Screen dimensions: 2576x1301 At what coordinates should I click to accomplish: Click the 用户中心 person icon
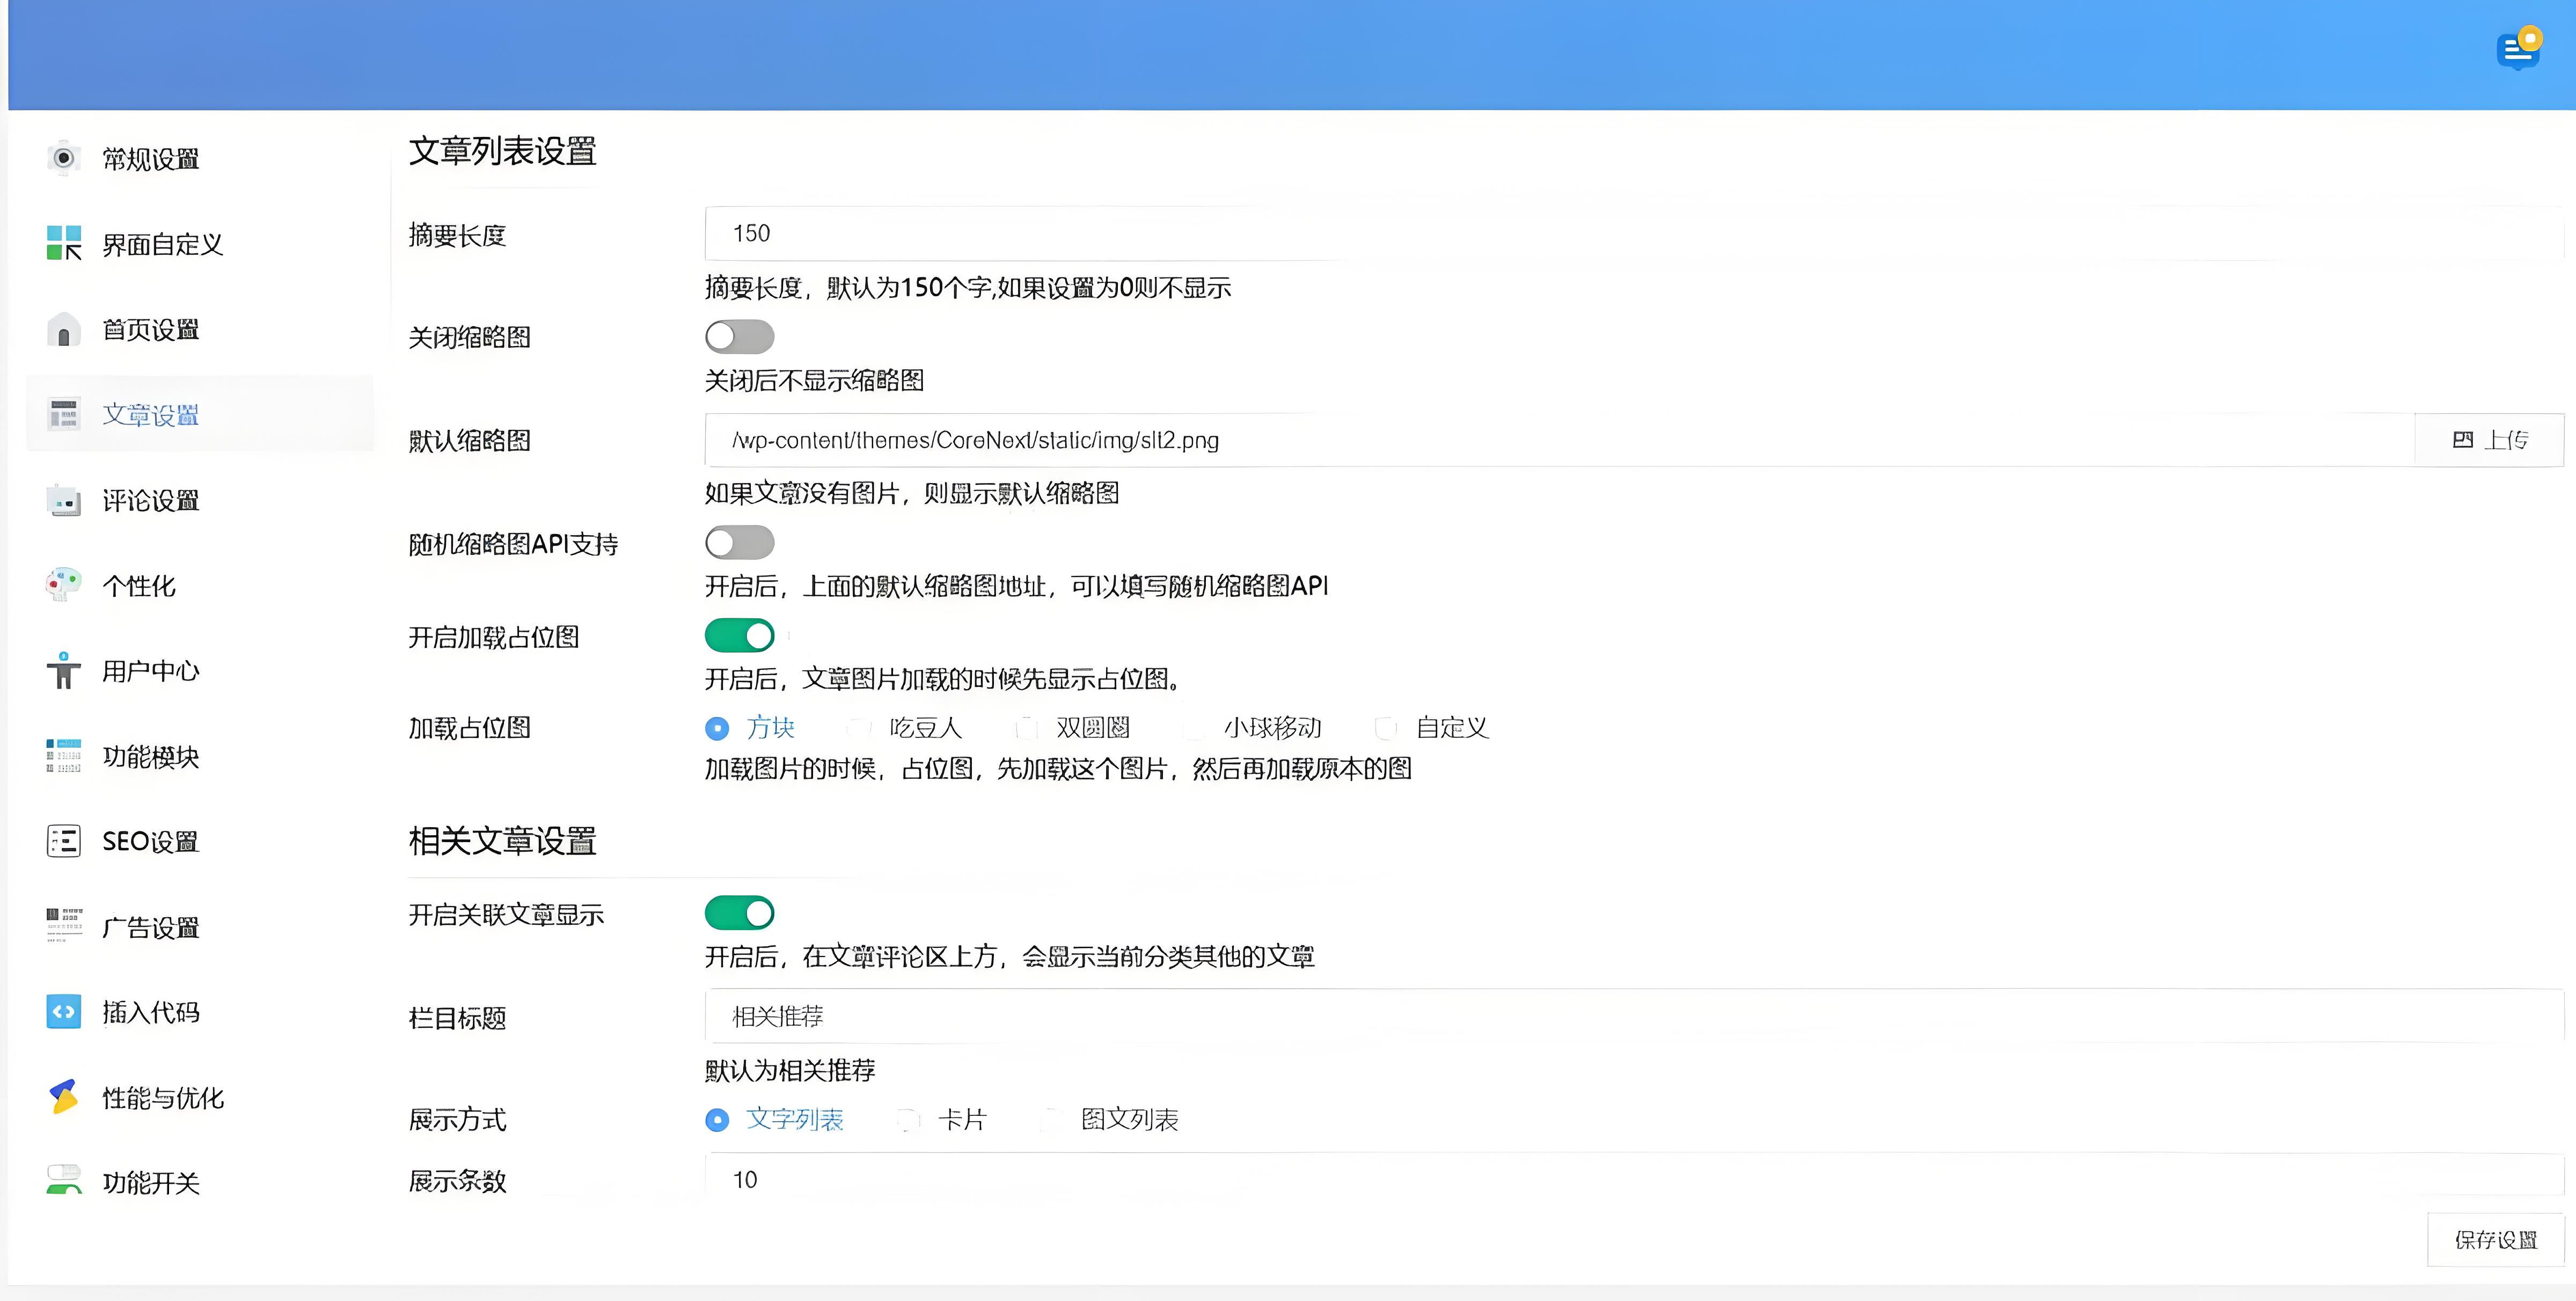(x=64, y=670)
